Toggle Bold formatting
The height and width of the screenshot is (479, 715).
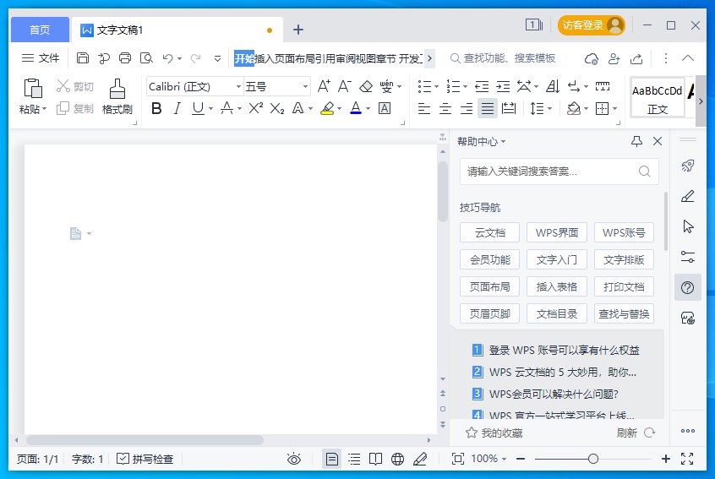pos(156,108)
